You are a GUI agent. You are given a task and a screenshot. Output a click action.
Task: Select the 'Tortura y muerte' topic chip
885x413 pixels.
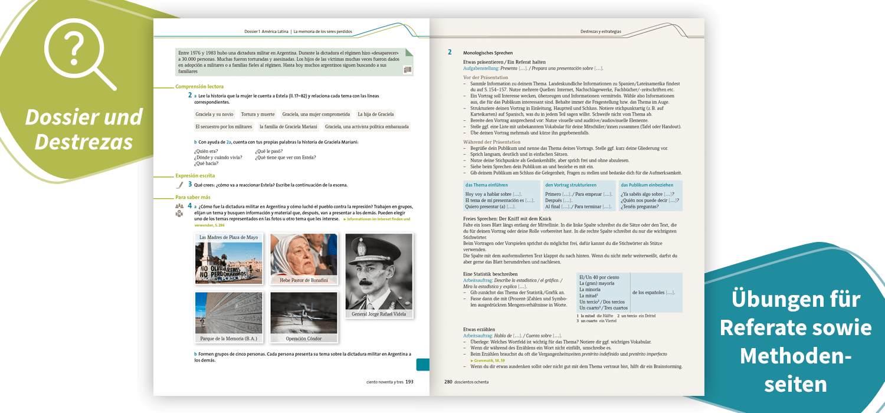(x=258, y=114)
